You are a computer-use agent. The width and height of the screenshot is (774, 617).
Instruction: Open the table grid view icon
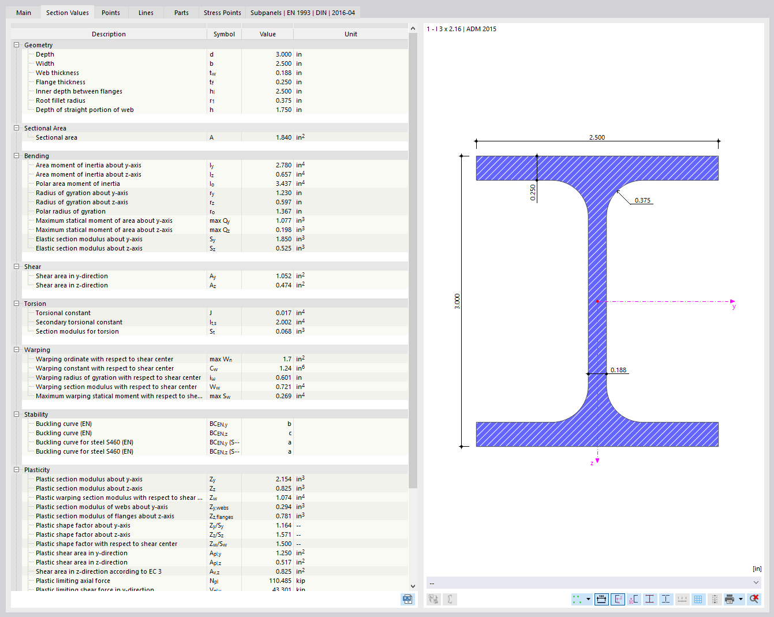[x=698, y=599]
